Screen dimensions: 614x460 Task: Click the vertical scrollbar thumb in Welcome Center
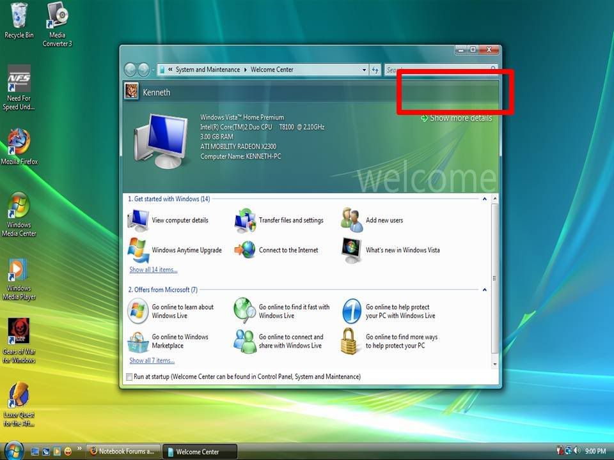point(494,278)
